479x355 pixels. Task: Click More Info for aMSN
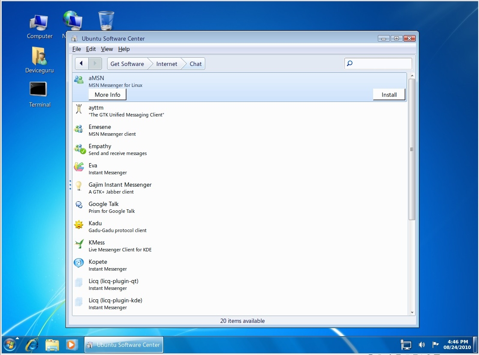[108, 95]
